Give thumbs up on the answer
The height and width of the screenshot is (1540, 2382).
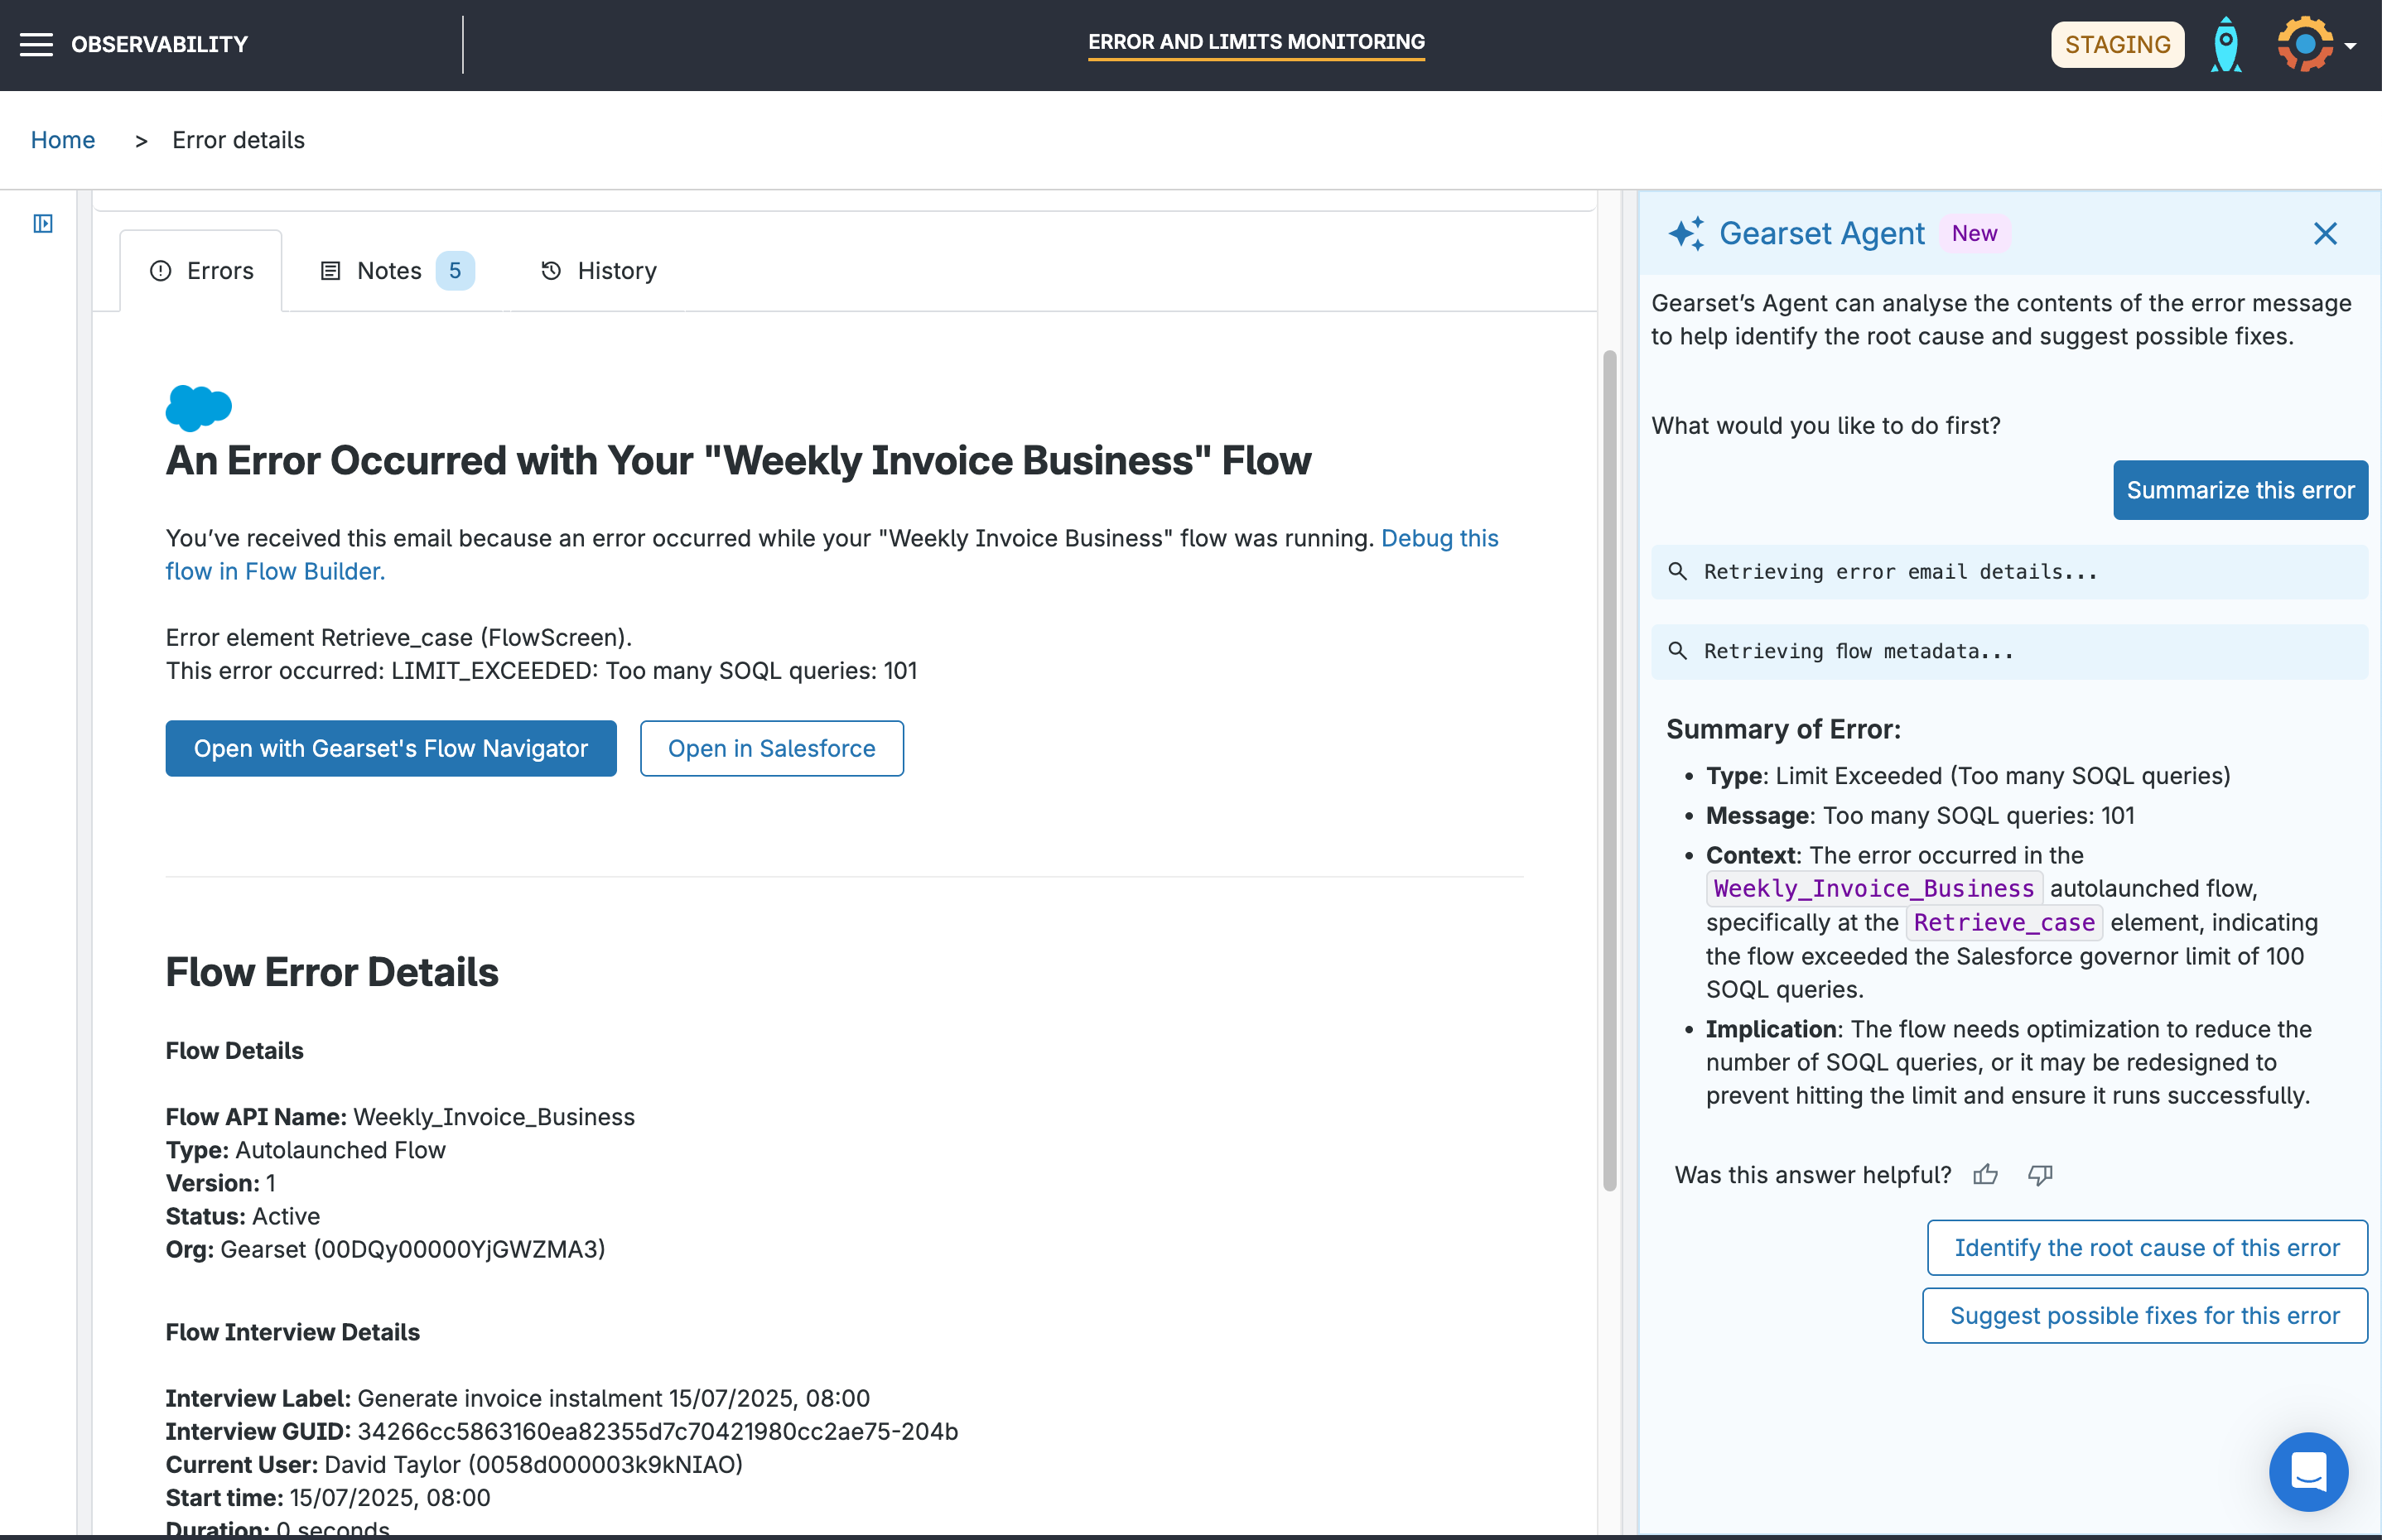point(1984,1175)
